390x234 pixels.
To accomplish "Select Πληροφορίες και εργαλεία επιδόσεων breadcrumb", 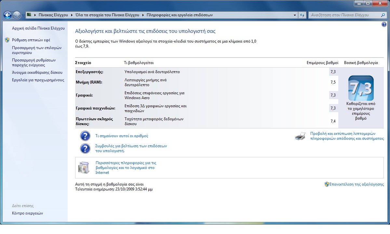I will click(x=180, y=15).
